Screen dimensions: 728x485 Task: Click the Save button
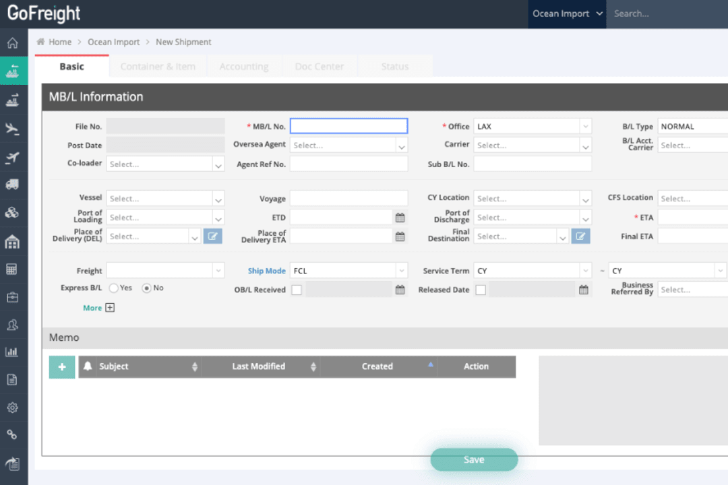tap(473, 459)
